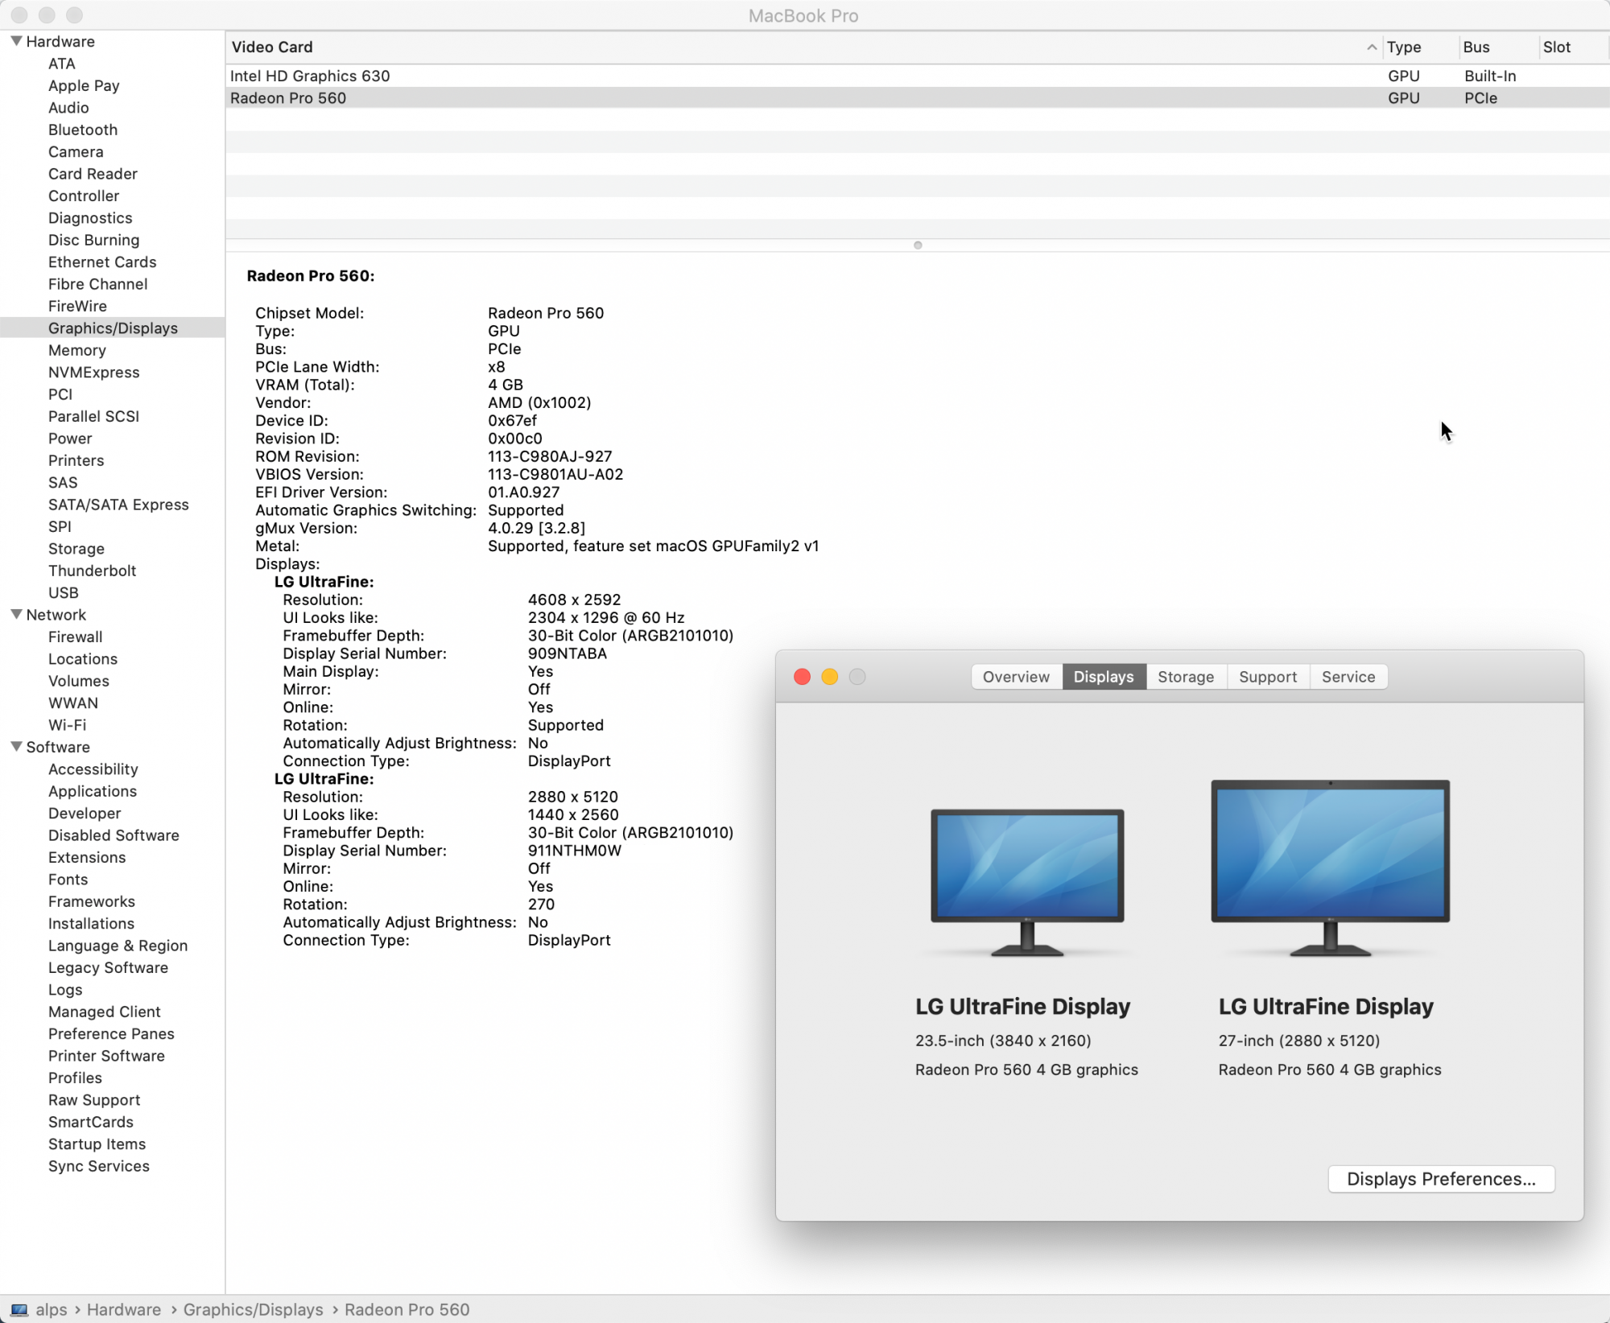This screenshot has width=1610, height=1323.
Task: Click the resolution value 4608 x 2592
Action: [575, 600]
